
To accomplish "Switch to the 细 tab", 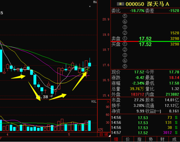I will point(116,139).
